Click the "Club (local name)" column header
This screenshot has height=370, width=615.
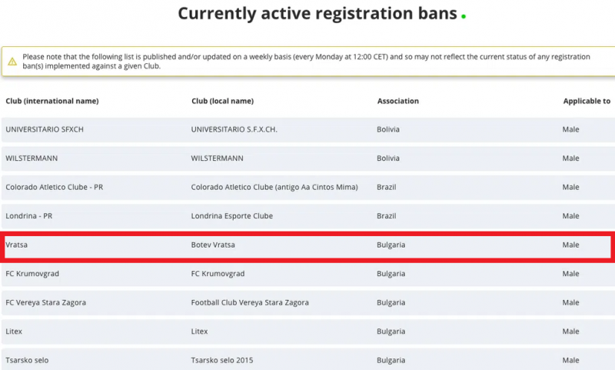(222, 102)
